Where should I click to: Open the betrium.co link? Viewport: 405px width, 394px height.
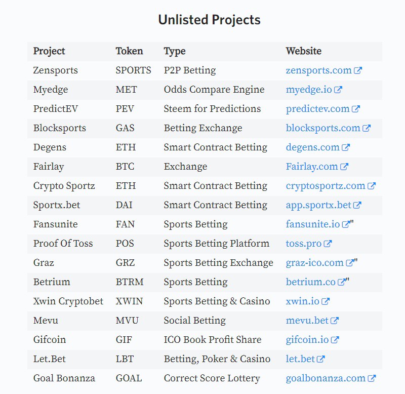click(x=311, y=282)
